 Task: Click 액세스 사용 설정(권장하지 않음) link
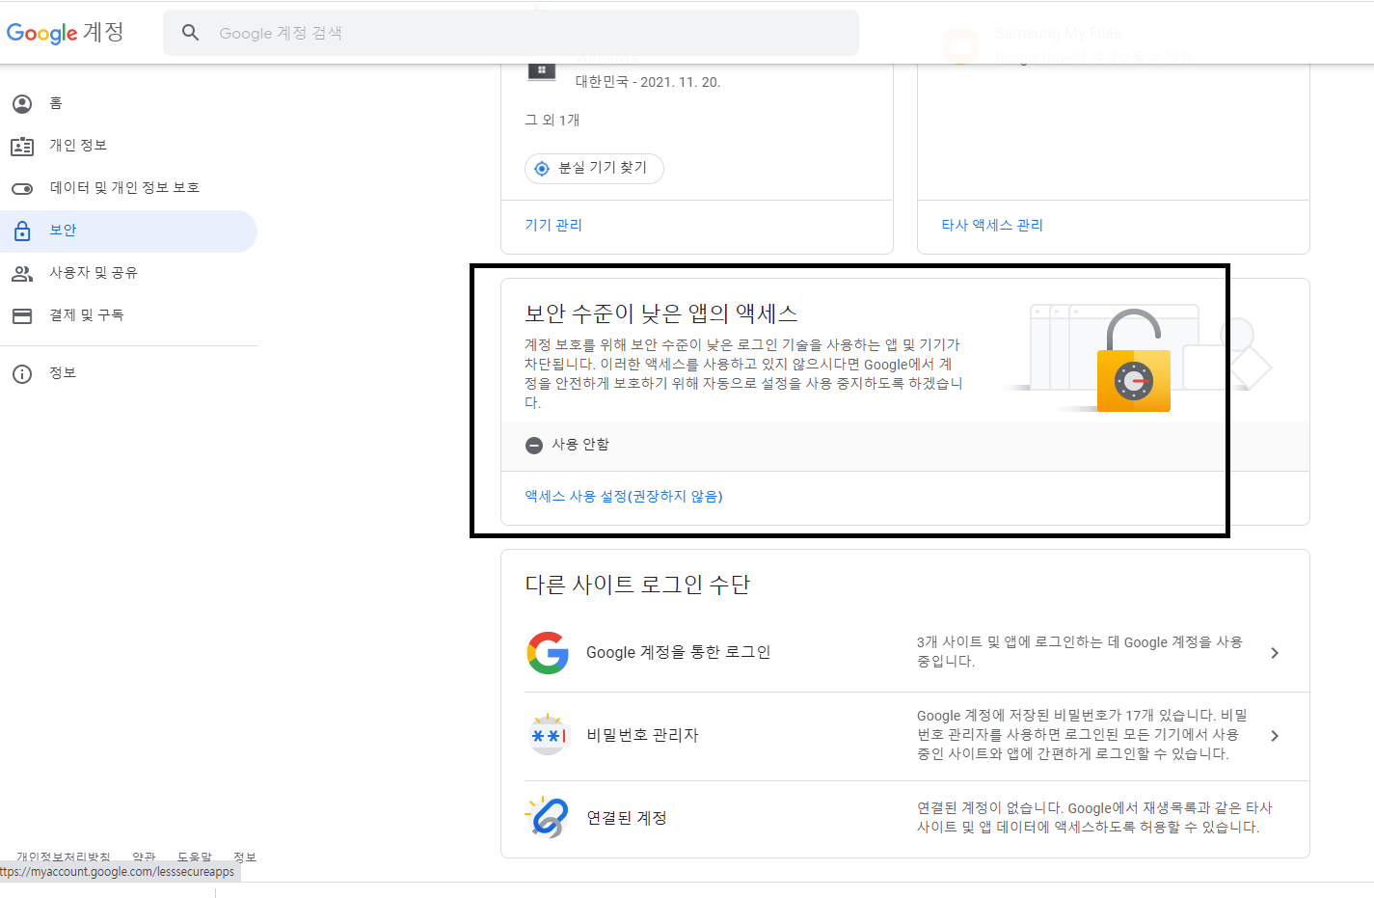pyautogui.click(x=624, y=496)
